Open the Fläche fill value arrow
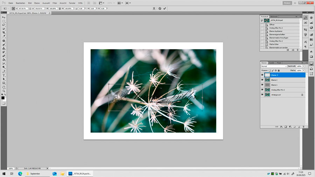 click(303, 70)
